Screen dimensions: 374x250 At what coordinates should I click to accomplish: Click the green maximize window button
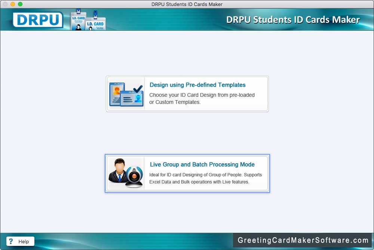coord(20,4)
